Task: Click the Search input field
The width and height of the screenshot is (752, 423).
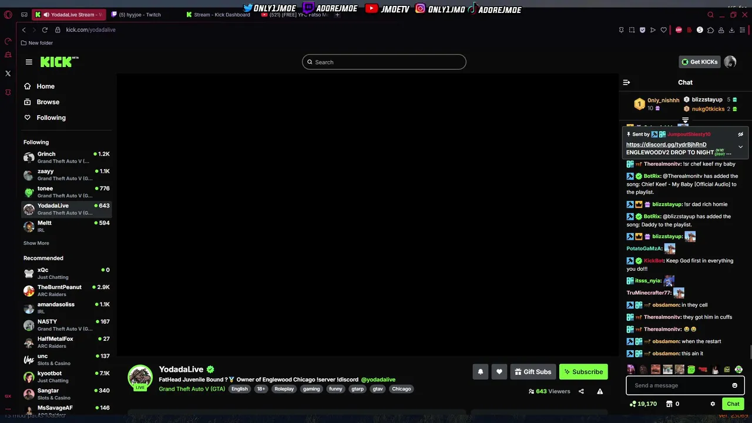Action: pos(384,62)
